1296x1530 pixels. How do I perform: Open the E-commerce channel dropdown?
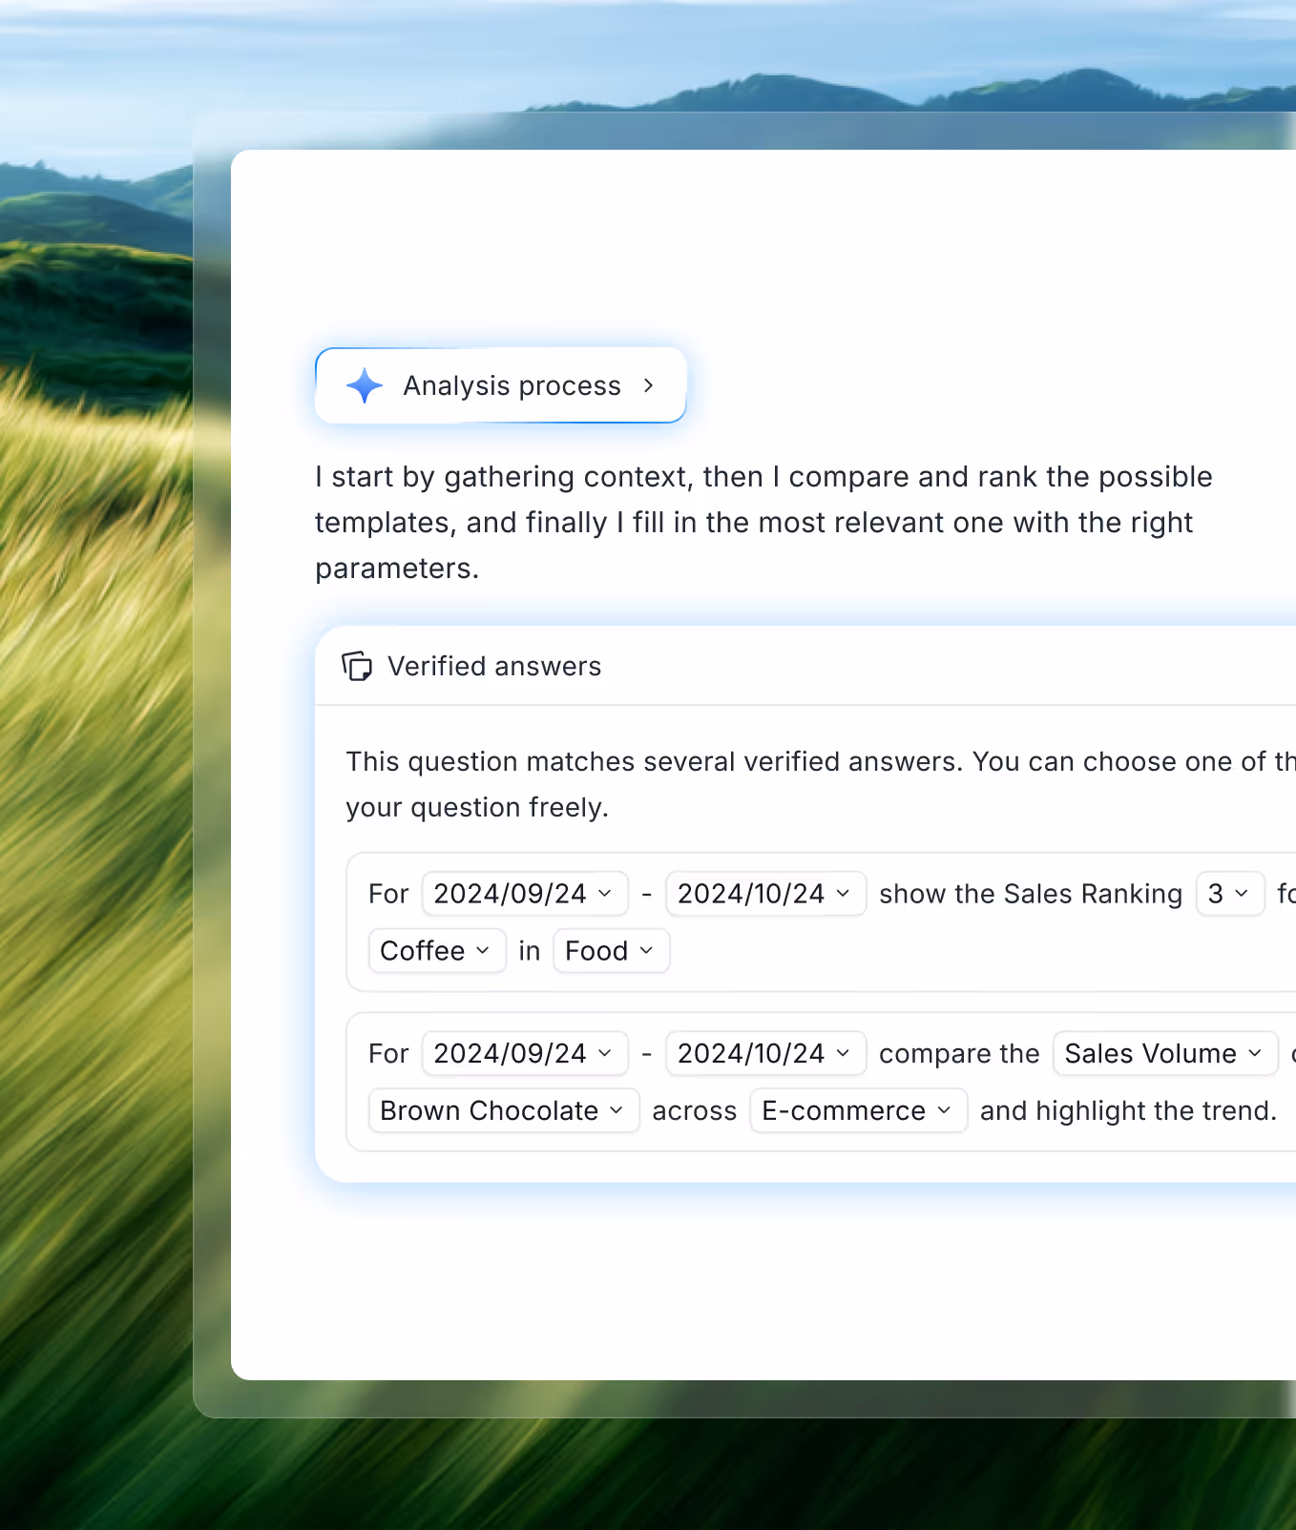click(858, 1110)
